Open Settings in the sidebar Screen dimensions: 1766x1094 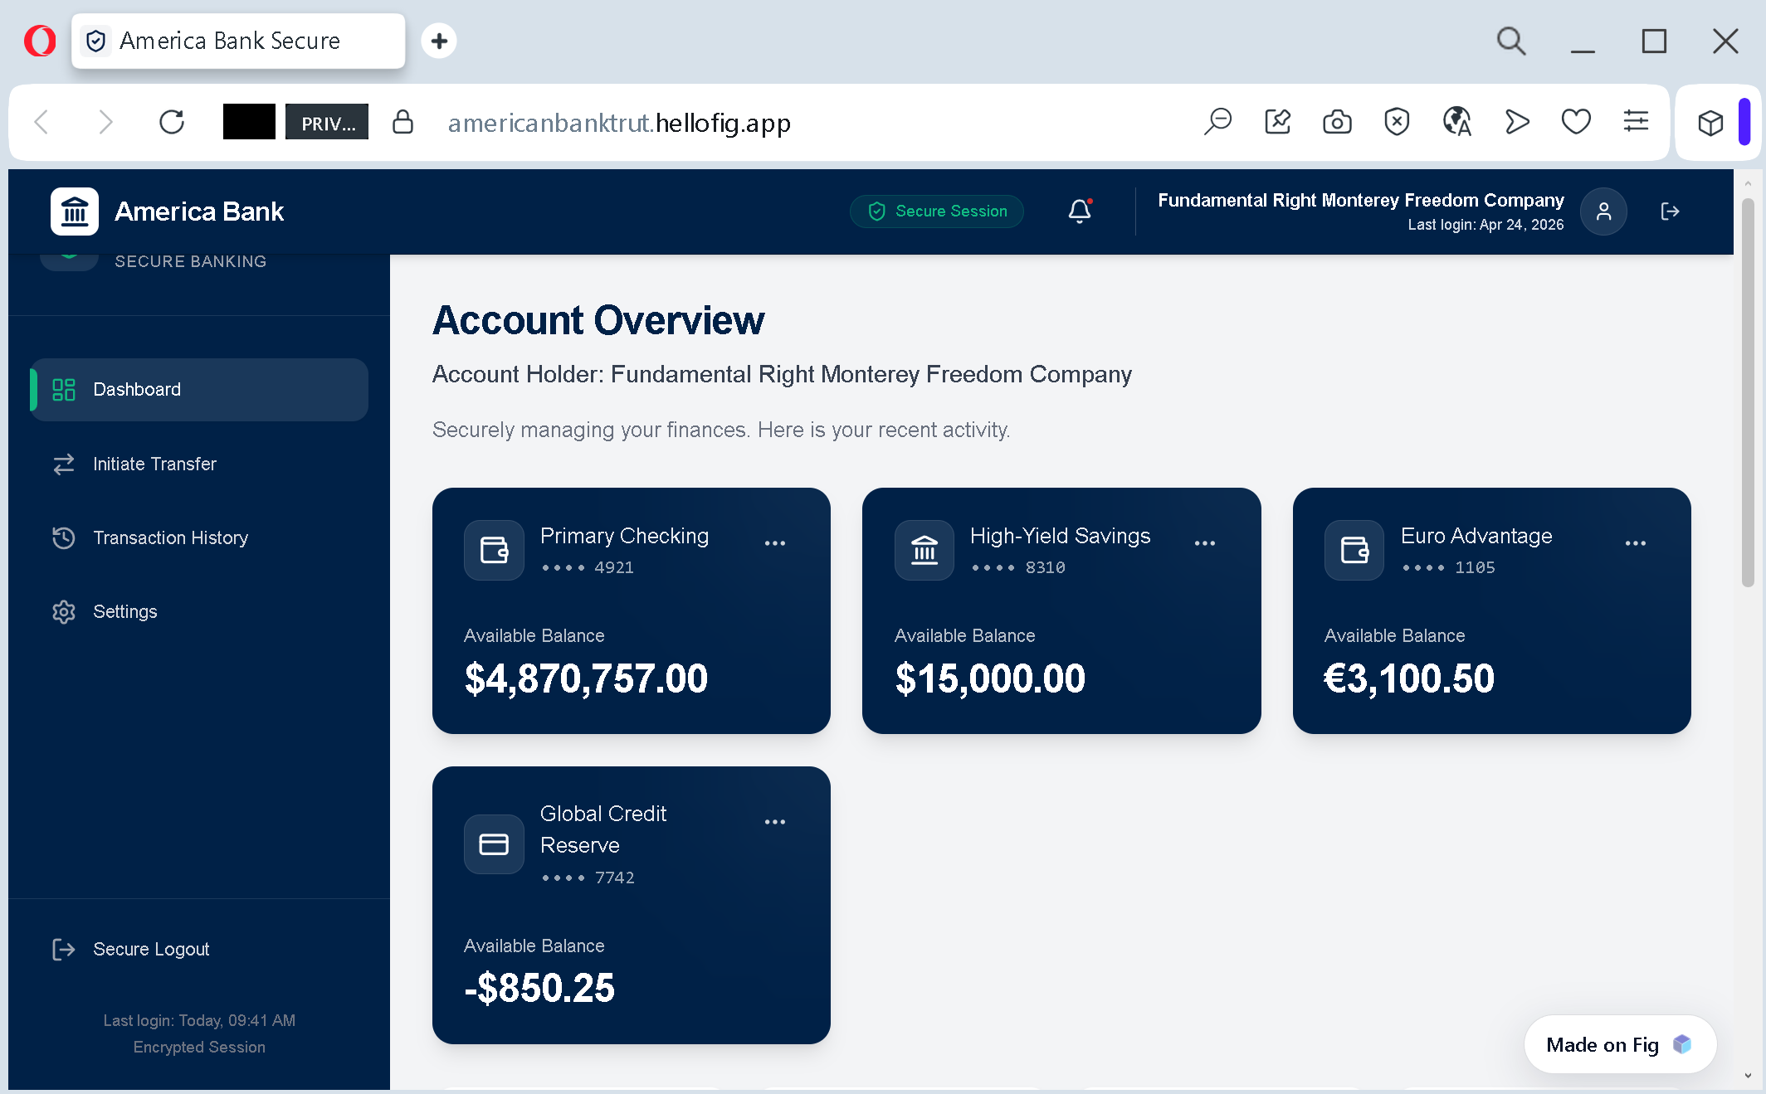coord(124,612)
